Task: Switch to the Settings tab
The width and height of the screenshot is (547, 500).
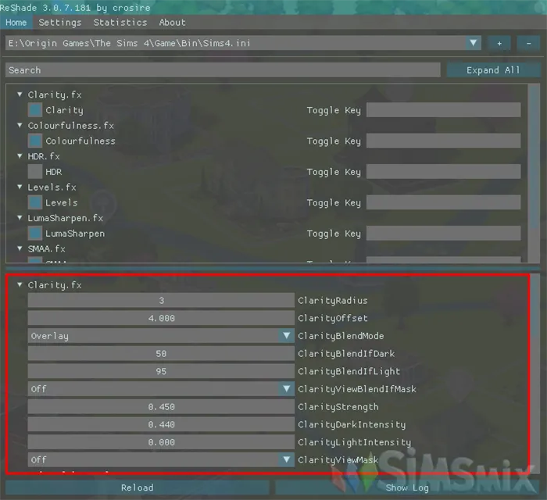Action: pos(60,23)
